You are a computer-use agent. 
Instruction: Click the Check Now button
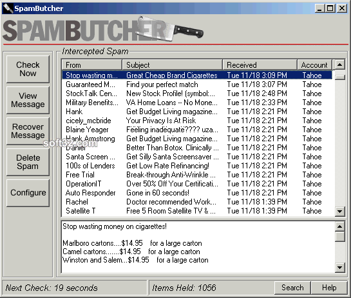tap(28, 69)
